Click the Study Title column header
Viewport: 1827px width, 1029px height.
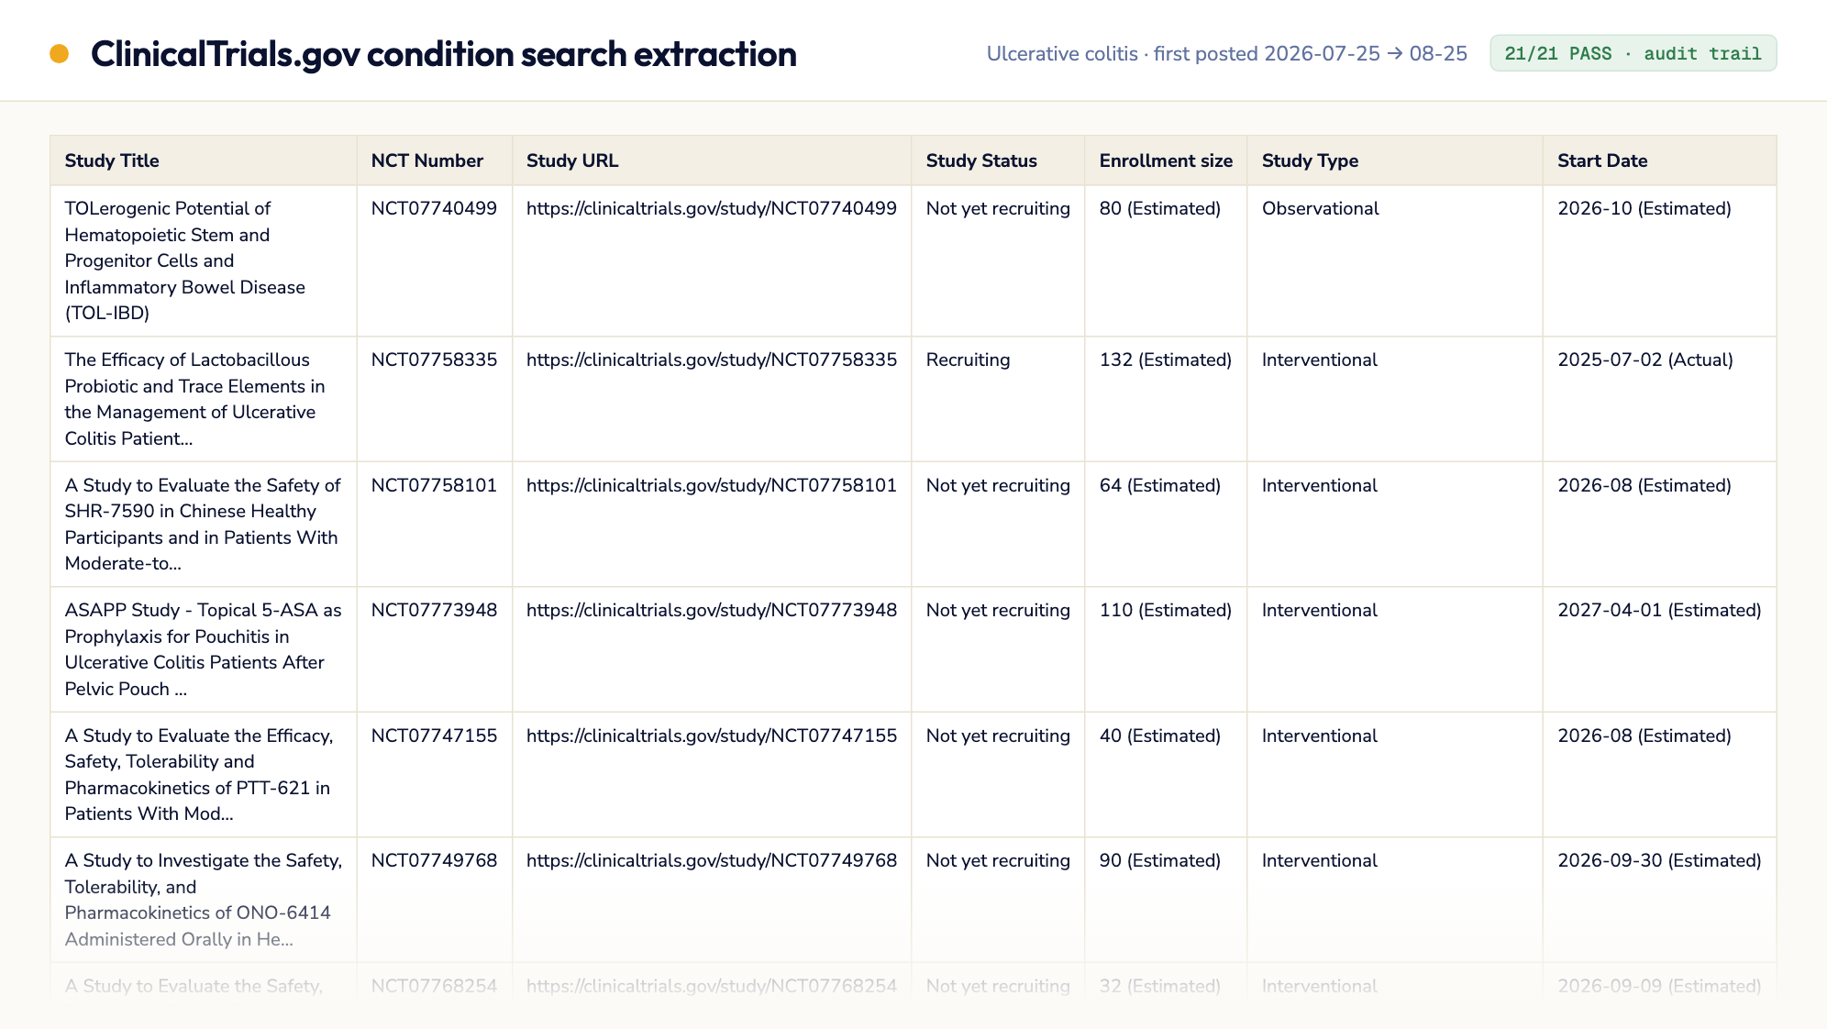pos(204,160)
